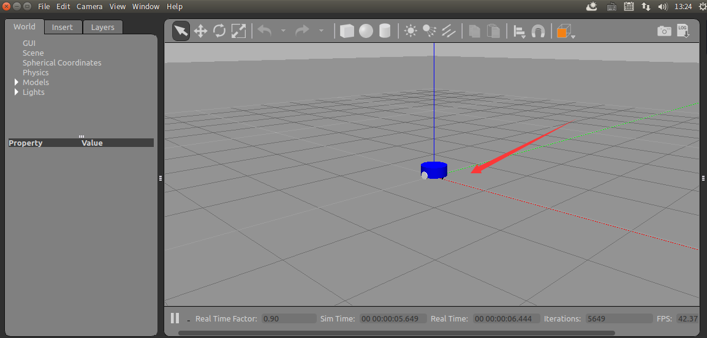707x338 pixels.
Task: Add a directional light
Action: (x=448, y=31)
